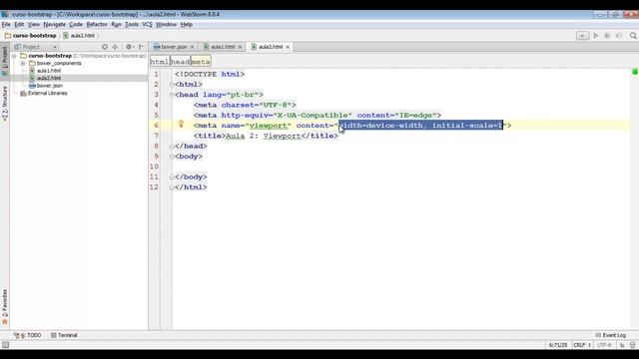The height and width of the screenshot is (359, 639).
Task: Click head breadcrumb in editor
Action: pyautogui.click(x=180, y=62)
